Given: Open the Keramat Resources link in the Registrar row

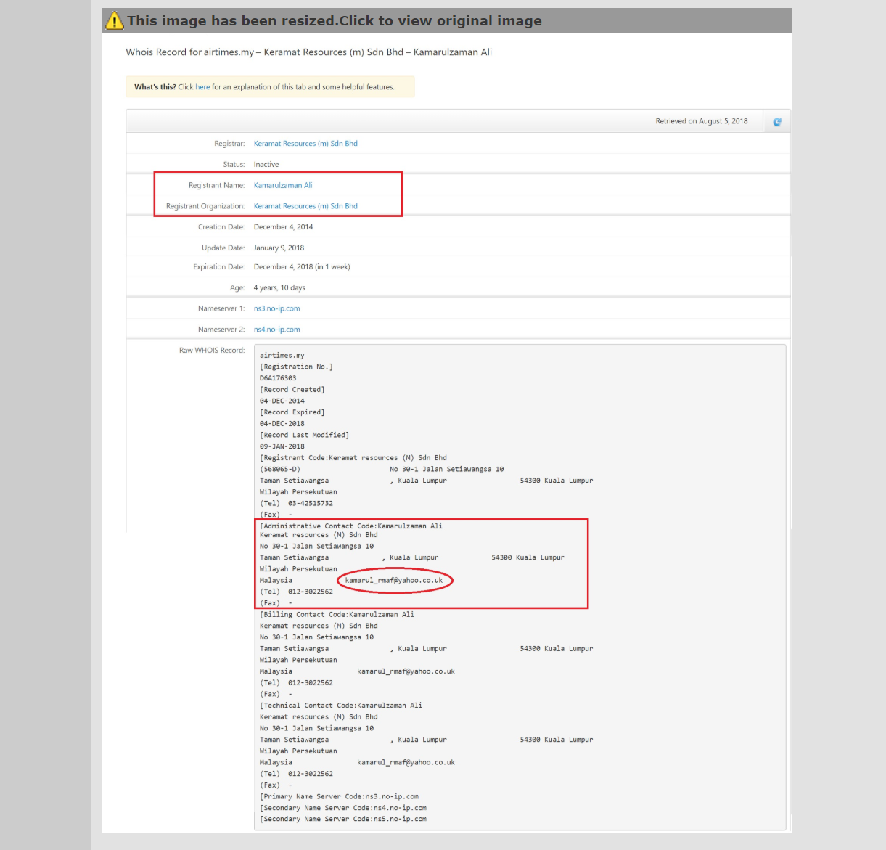Looking at the screenshot, I should pyautogui.click(x=305, y=144).
